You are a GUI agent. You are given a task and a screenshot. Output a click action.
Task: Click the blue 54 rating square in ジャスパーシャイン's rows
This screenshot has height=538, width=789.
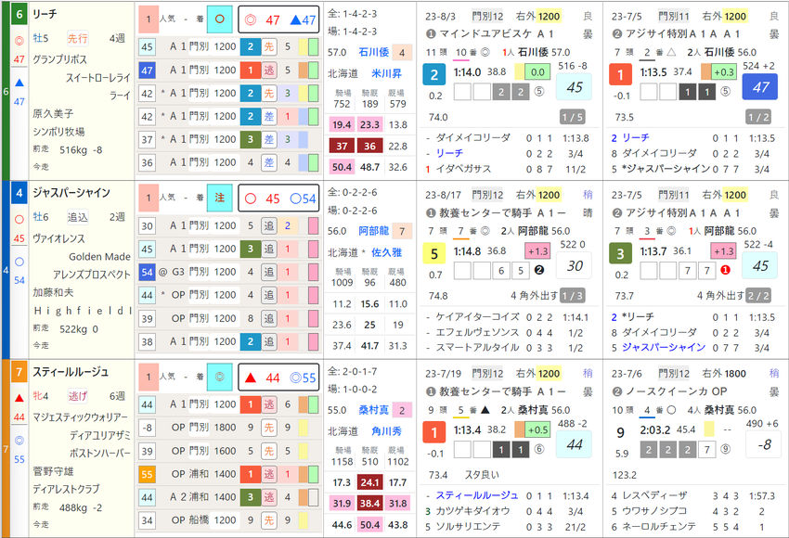147,272
